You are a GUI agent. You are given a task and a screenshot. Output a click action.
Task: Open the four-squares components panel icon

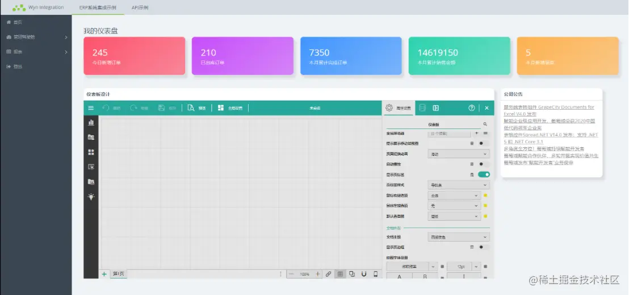tap(91, 152)
